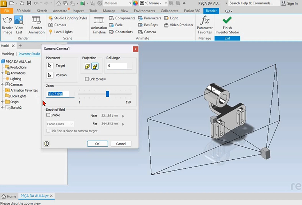
Task: Open the Focus Limits dropdown
Action: (60, 124)
